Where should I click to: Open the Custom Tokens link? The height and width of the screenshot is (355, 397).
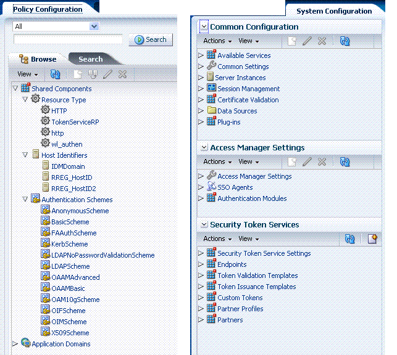(240, 298)
